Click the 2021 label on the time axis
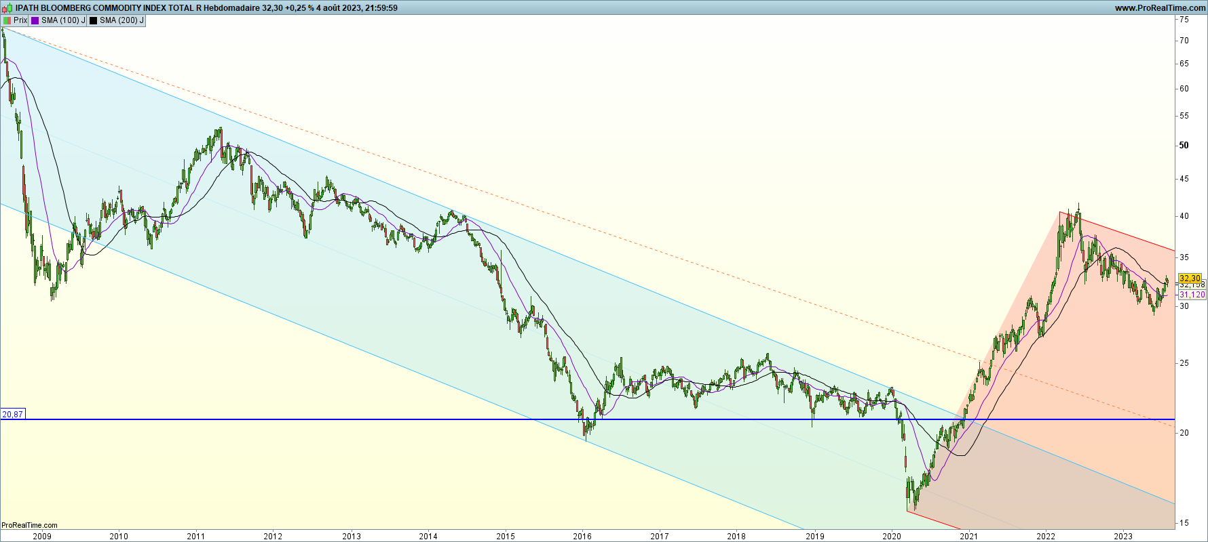 click(x=969, y=537)
